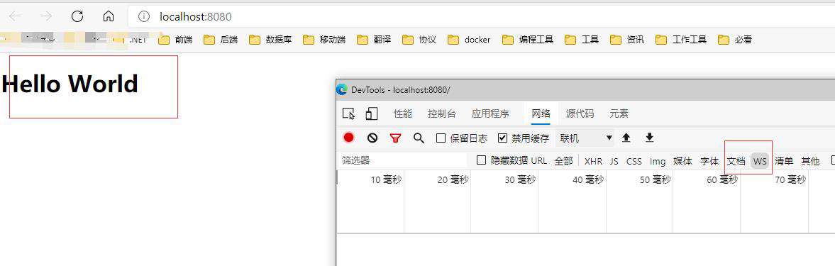Open the 资讯 bookmarks folder
The height and width of the screenshot is (266, 835).
tap(627, 40)
